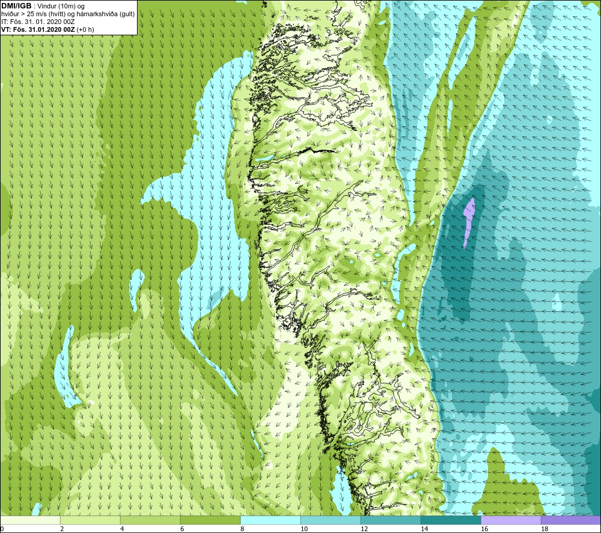
Task: Click the scale label '10'
Action: point(304,529)
